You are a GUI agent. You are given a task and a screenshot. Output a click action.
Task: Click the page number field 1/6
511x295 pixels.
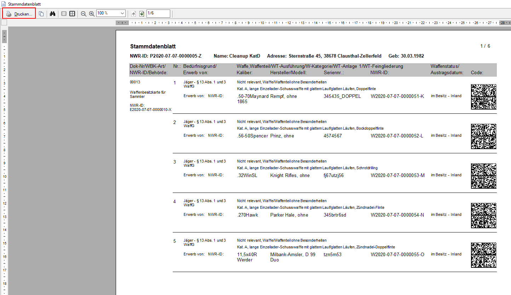click(158, 13)
